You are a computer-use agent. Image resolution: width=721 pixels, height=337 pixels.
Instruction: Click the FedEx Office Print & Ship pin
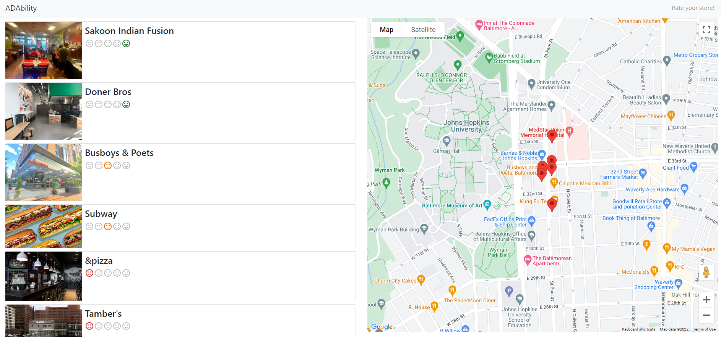pos(531,221)
